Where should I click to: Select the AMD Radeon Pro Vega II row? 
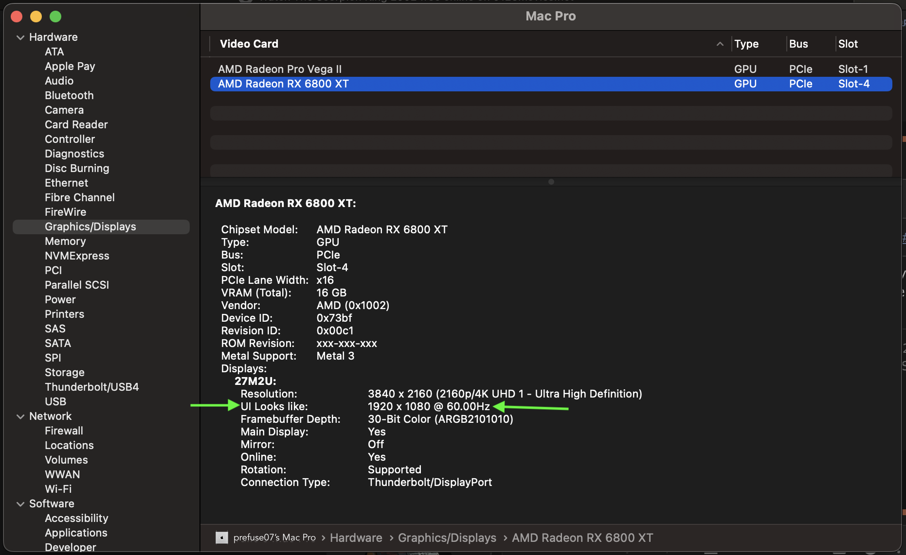[280, 69]
